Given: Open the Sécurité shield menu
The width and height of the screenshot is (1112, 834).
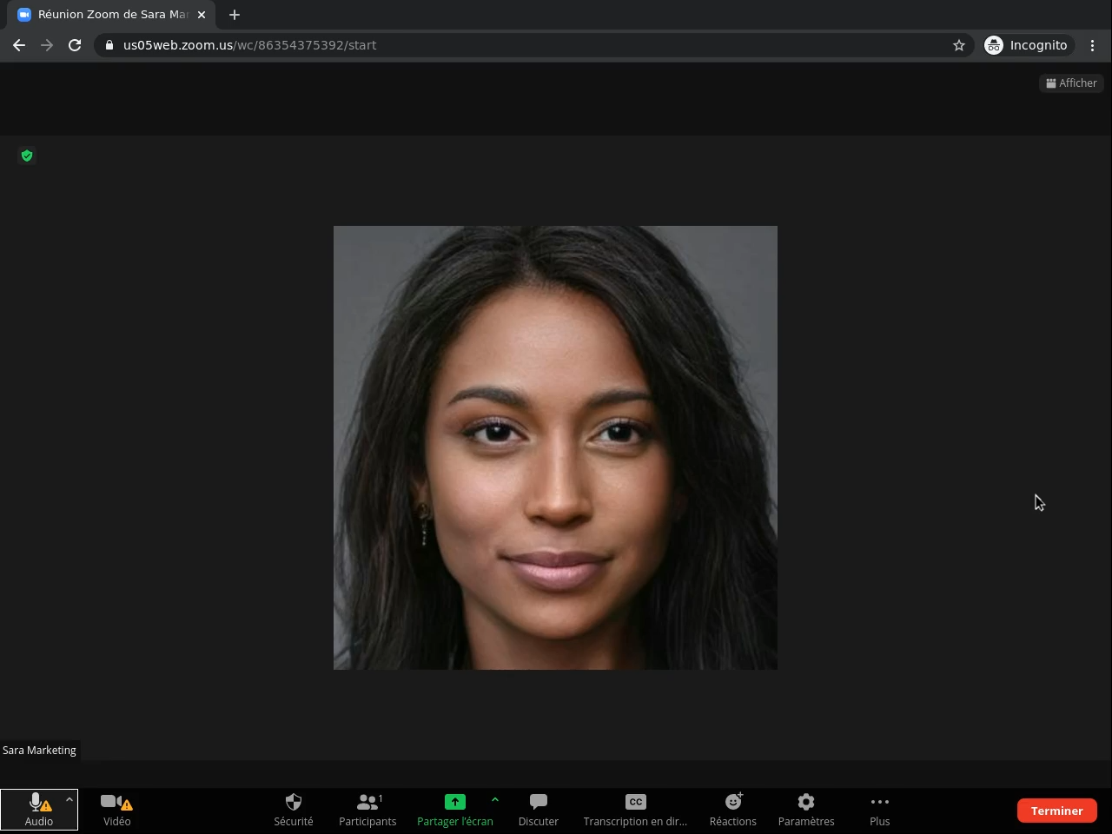Looking at the screenshot, I should [x=294, y=810].
